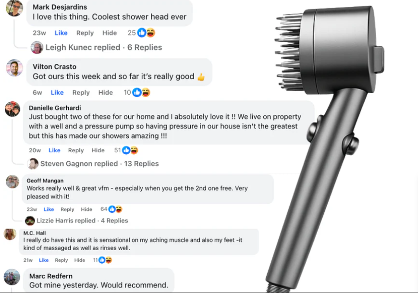Viewport: 418px width, 293px height.
Task: Like Vilton Crasto's comment
Action: point(57,93)
